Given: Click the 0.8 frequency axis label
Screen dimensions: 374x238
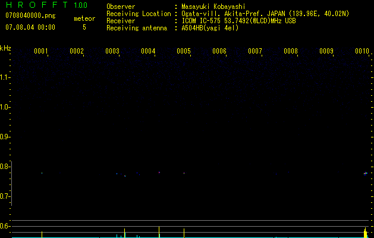Looking at the screenshot, I should (5, 167).
